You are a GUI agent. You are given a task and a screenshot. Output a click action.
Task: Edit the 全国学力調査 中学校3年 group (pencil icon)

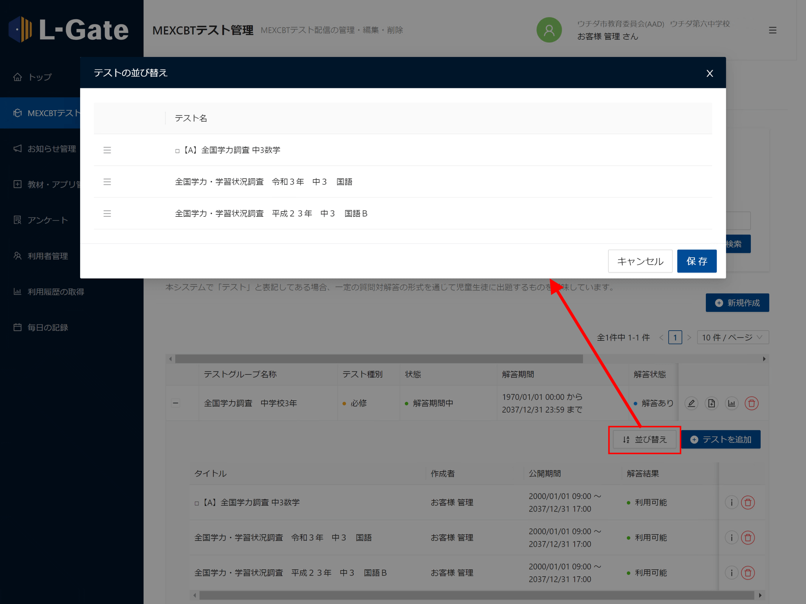(691, 403)
